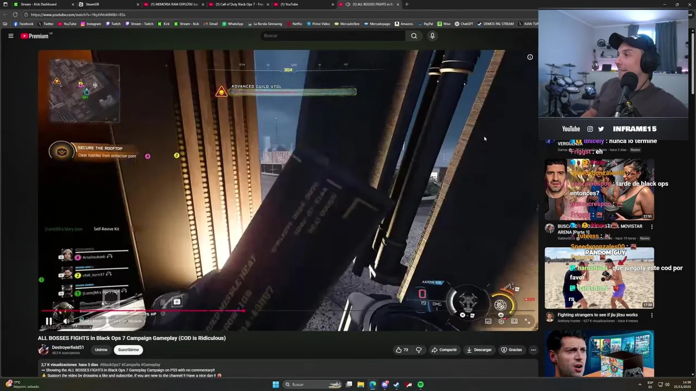696x391 pixels.
Task: Click 'Fighting strangers to see if jiu jitsu works' title
Action: coord(598,315)
